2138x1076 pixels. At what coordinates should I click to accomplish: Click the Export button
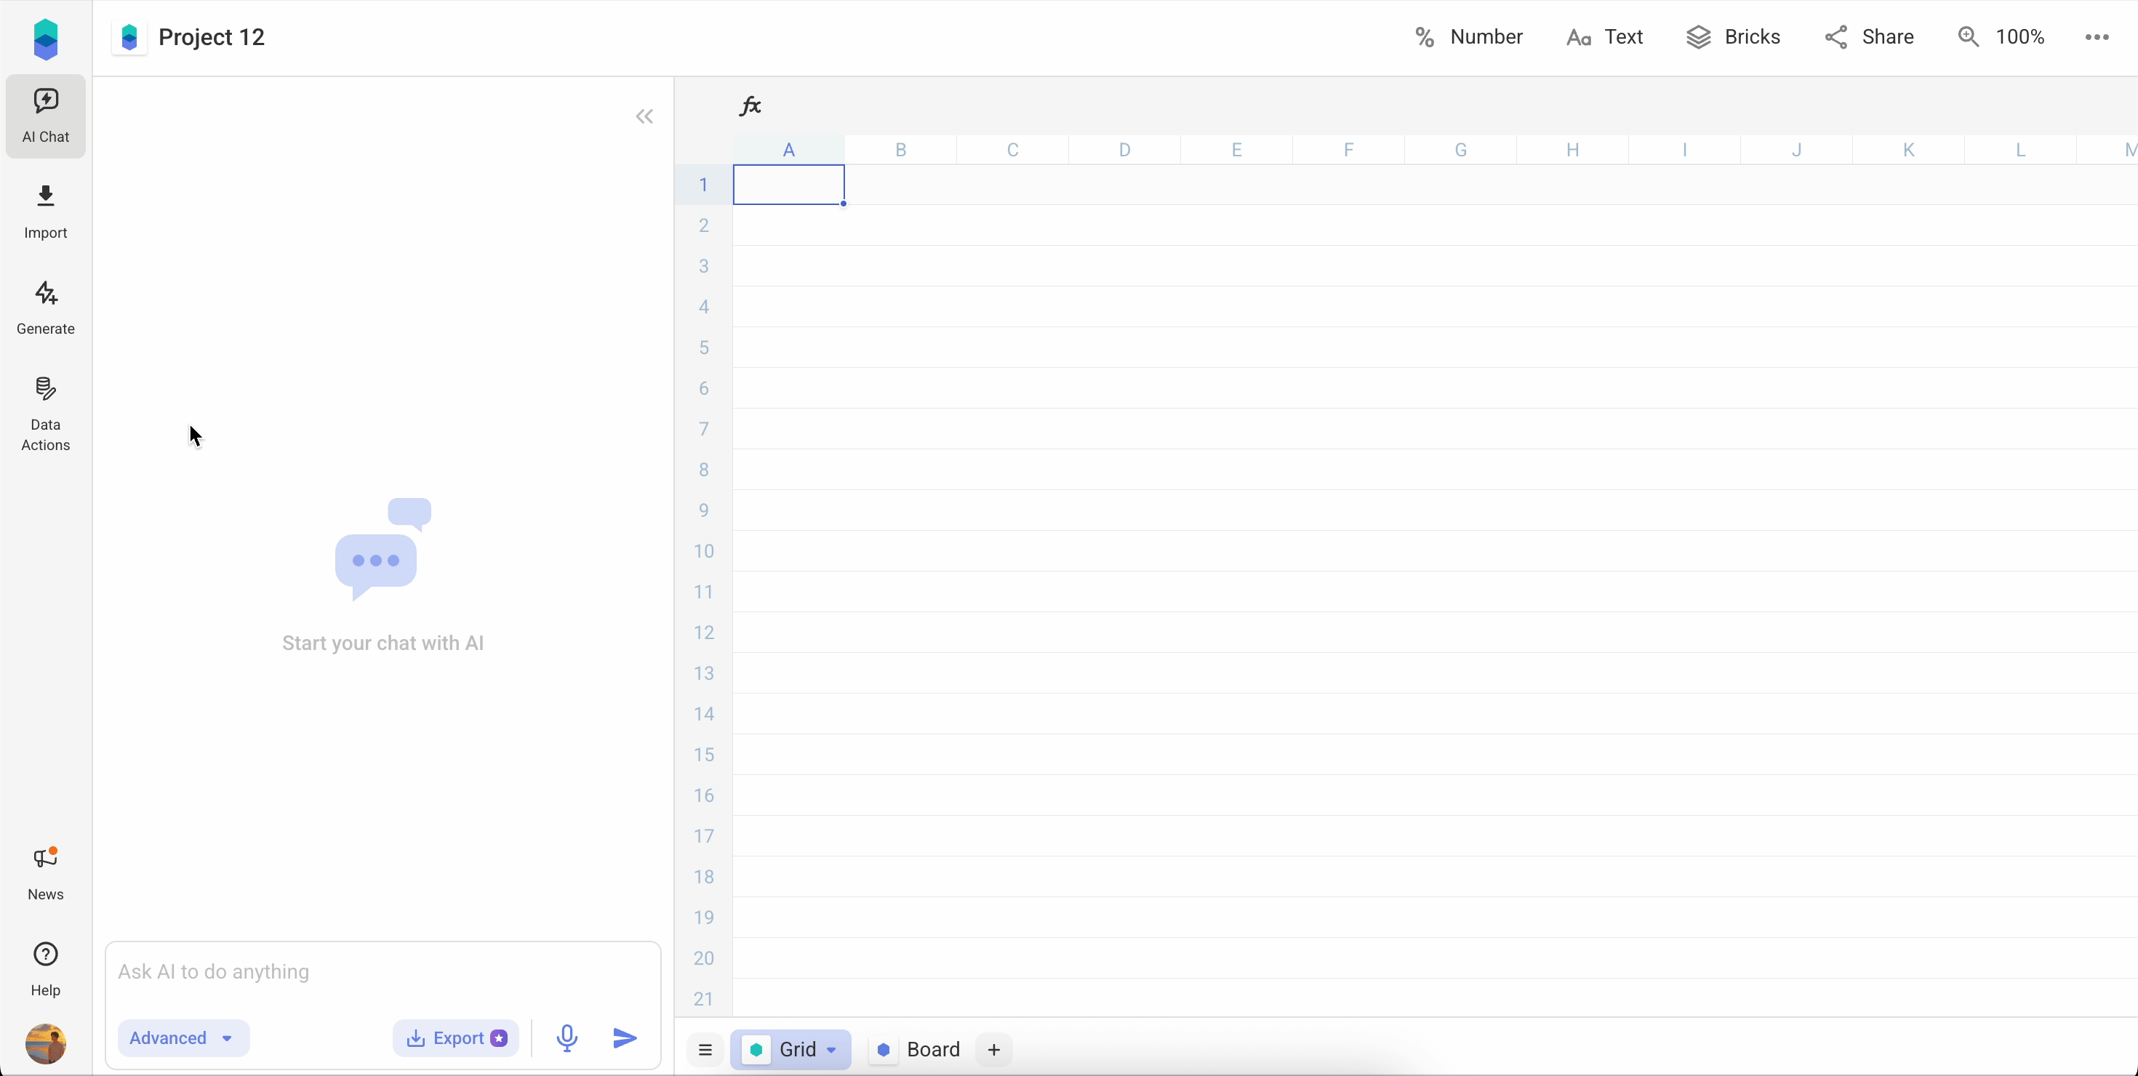456,1038
